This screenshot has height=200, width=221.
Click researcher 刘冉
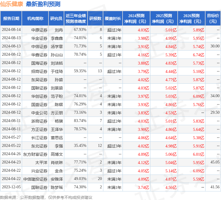(59, 30)
